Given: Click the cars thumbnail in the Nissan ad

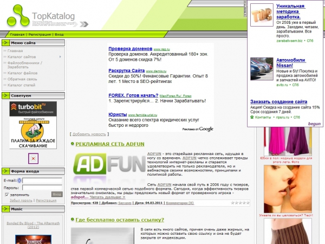Looking at the screenshot, I should click(262, 69).
